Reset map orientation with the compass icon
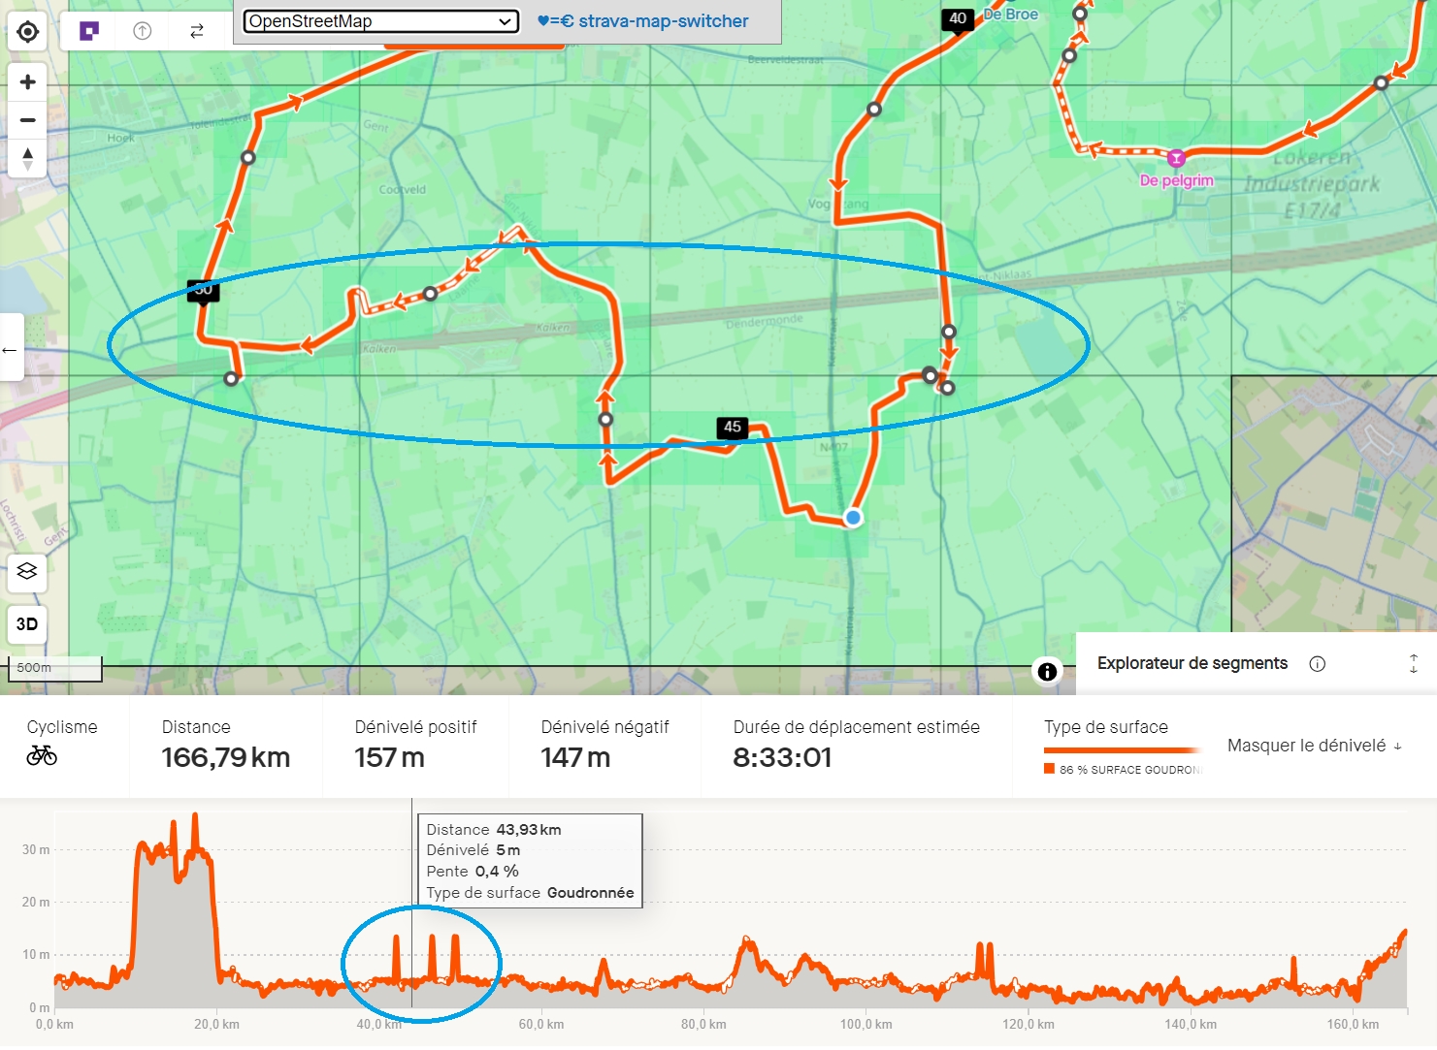 [28, 158]
